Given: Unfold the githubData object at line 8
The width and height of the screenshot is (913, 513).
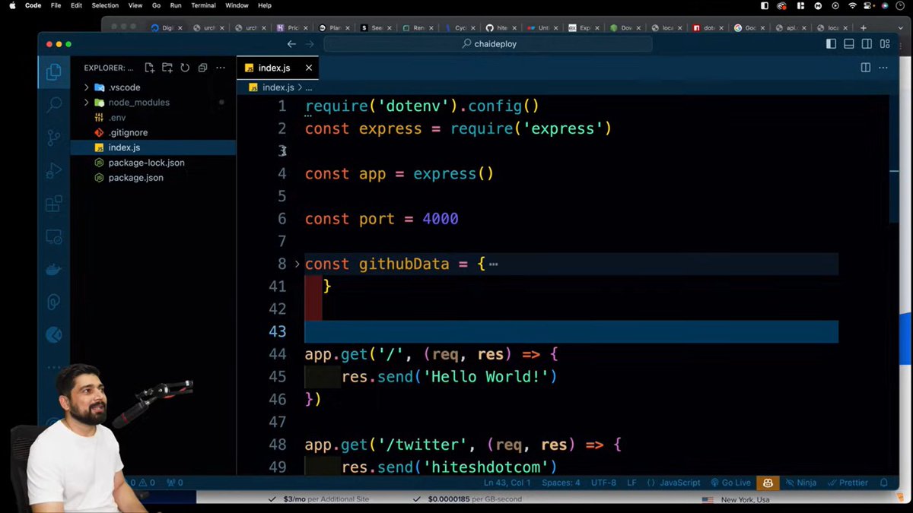Looking at the screenshot, I should click(297, 264).
